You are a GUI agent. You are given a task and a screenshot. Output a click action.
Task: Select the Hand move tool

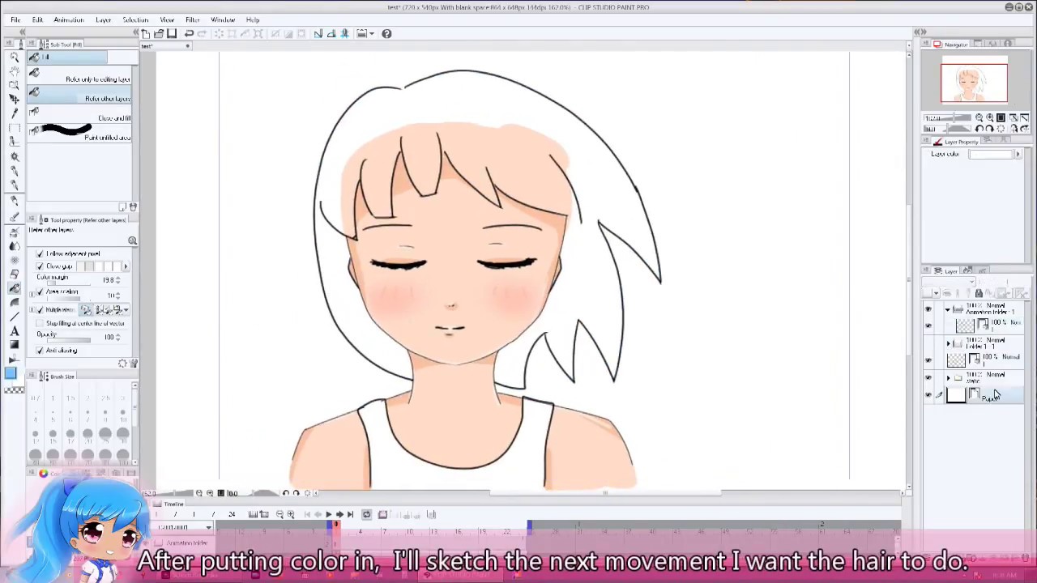(14, 71)
